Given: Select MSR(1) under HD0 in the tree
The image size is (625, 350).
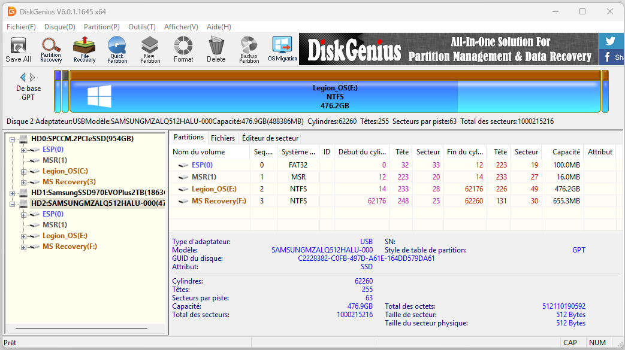Looking at the screenshot, I should (x=55, y=160).
